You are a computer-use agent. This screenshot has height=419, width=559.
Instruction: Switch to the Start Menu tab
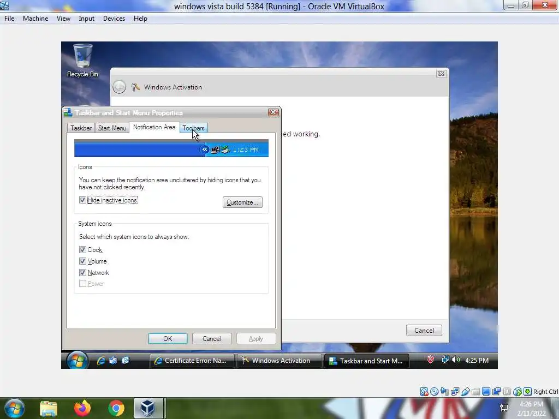click(x=112, y=128)
